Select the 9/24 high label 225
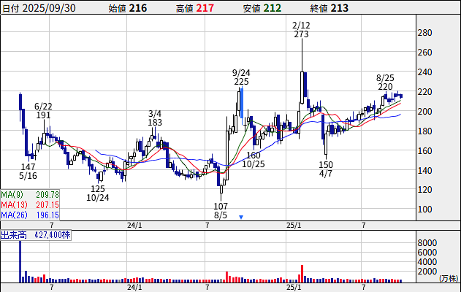This screenshot has width=461, height=292. (x=241, y=81)
